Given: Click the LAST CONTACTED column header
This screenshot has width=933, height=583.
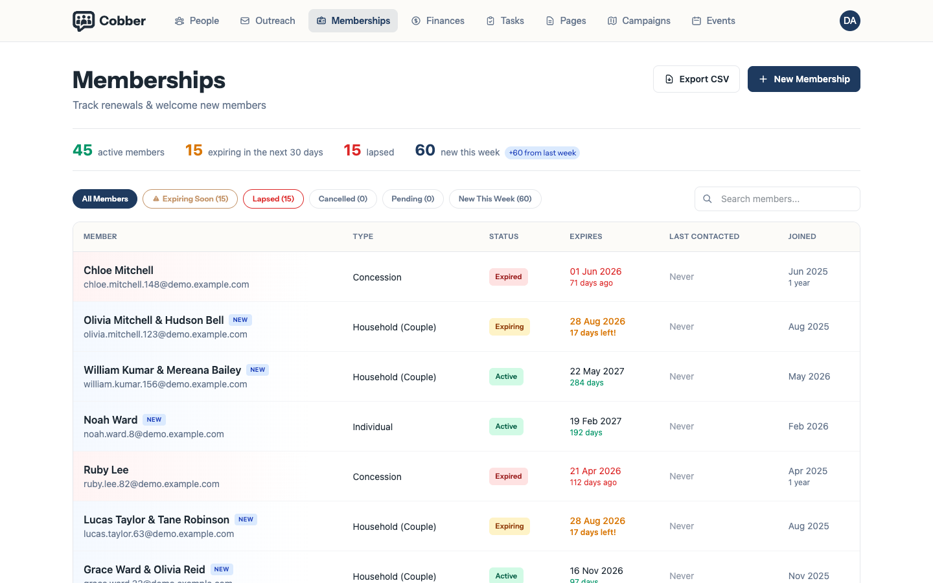Looking at the screenshot, I should tap(704, 236).
